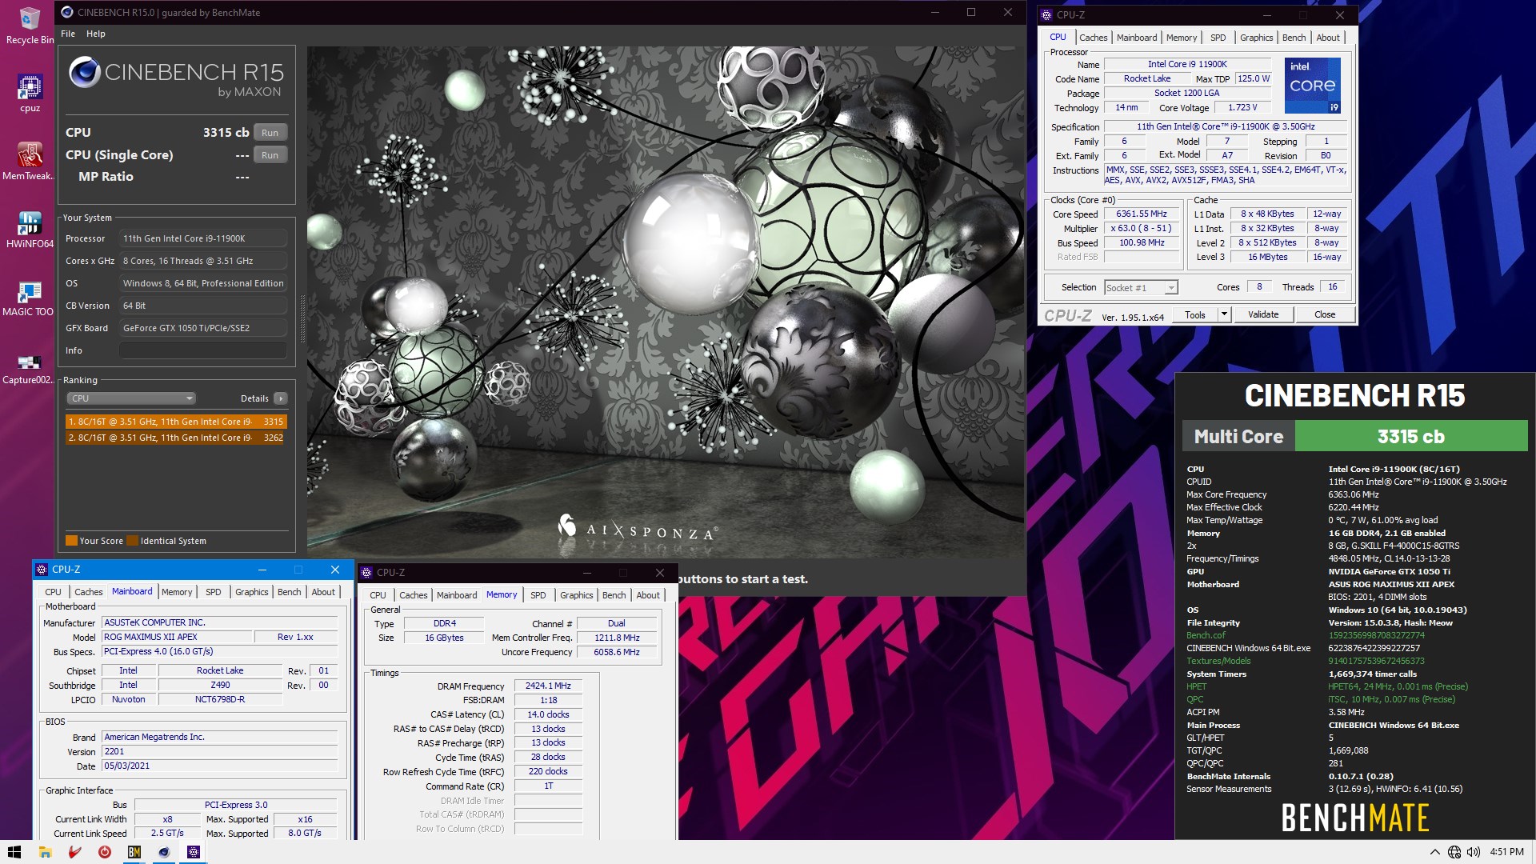The image size is (1536, 864).
Task: Switch to Cinebench via its taskbar icon
Action: [163, 852]
